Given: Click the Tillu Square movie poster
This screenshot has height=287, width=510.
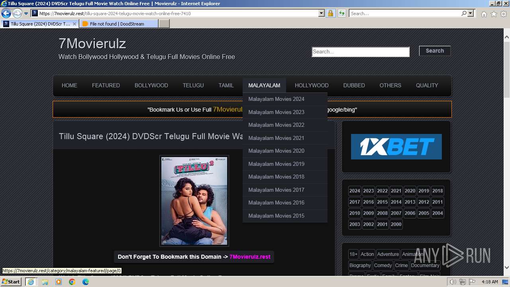Looking at the screenshot, I should [194, 201].
